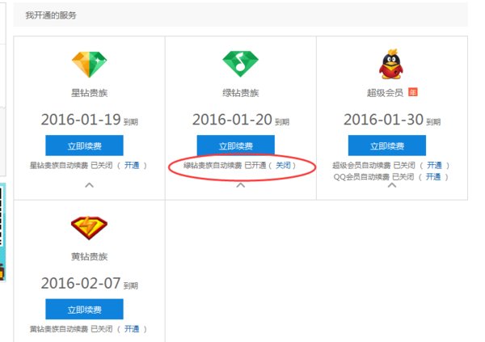Collapse the 绿钻贵族 card chevron
Viewport: 485px width, 342px height.
tap(240, 185)
